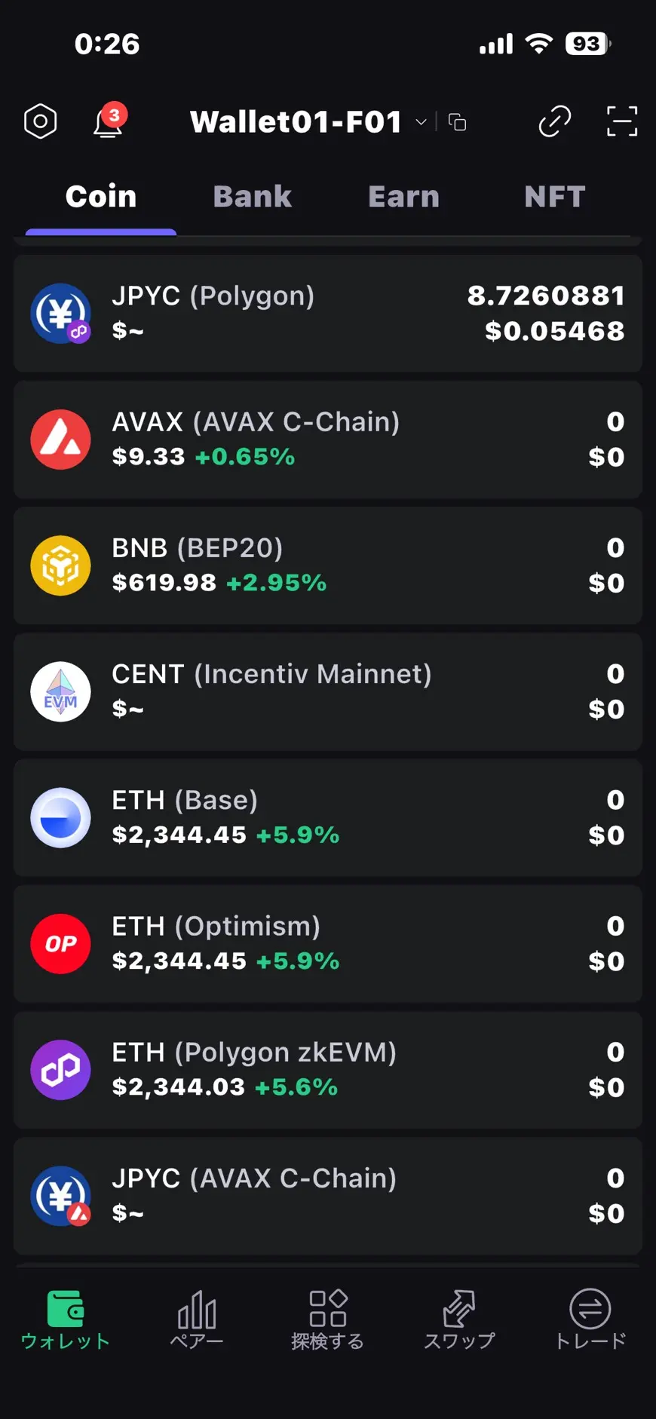The image size is (656, 1419).
Task: Open the ペアー chart tab
Action: [197, 1319]
